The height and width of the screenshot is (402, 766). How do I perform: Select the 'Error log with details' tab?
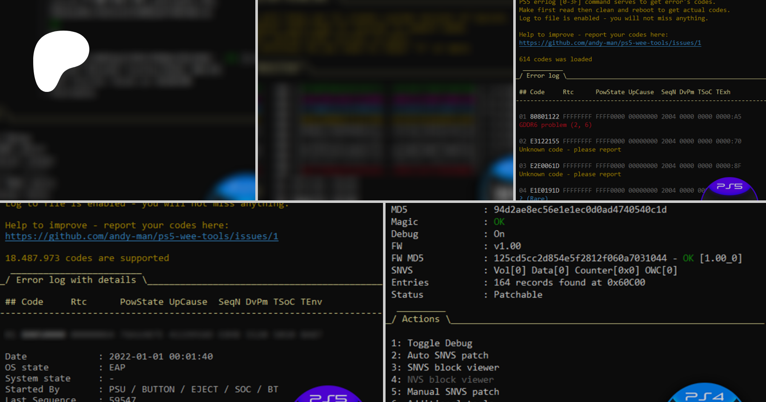(x=76, y=280)
